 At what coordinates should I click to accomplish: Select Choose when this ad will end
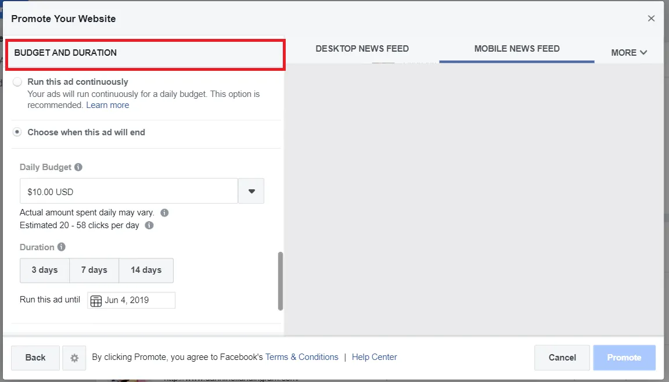17,132
